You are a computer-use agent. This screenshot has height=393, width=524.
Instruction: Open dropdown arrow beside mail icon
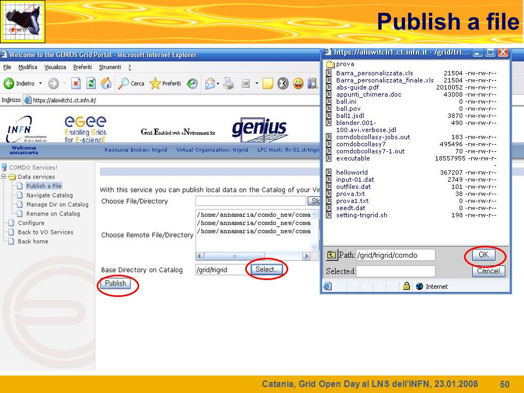[x=218, y=83]
